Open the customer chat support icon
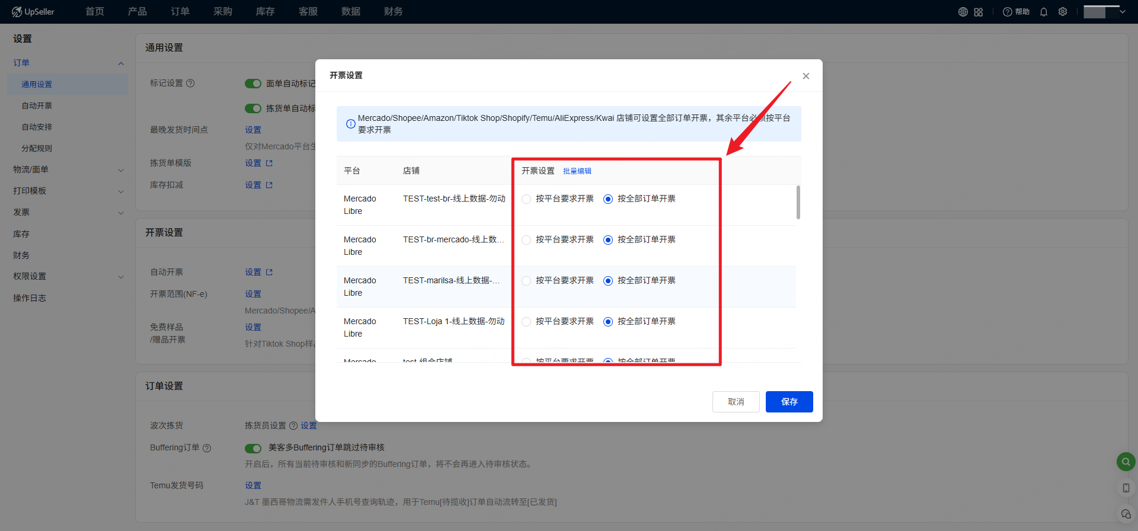The height and width of the screenshot is (531, 1138). pos(1126,514)
